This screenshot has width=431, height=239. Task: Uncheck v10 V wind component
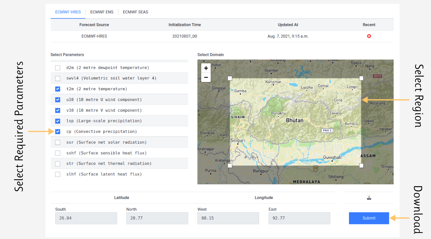point(58,110)
